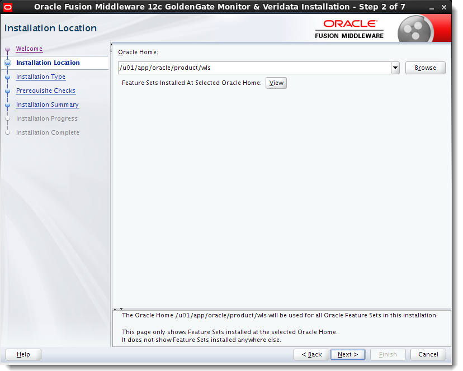Go to the Installation Summary step

click(x=47, y=104)
